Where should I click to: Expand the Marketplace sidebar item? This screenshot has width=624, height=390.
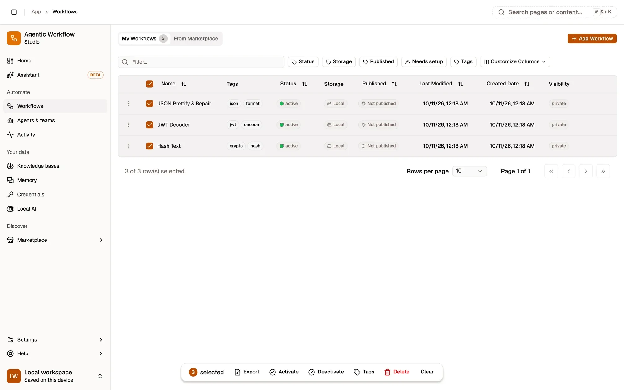(x=55, y=240)
